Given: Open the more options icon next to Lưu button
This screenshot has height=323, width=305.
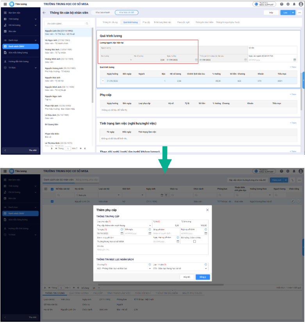Looking at the screenshot, I should 300,13.
